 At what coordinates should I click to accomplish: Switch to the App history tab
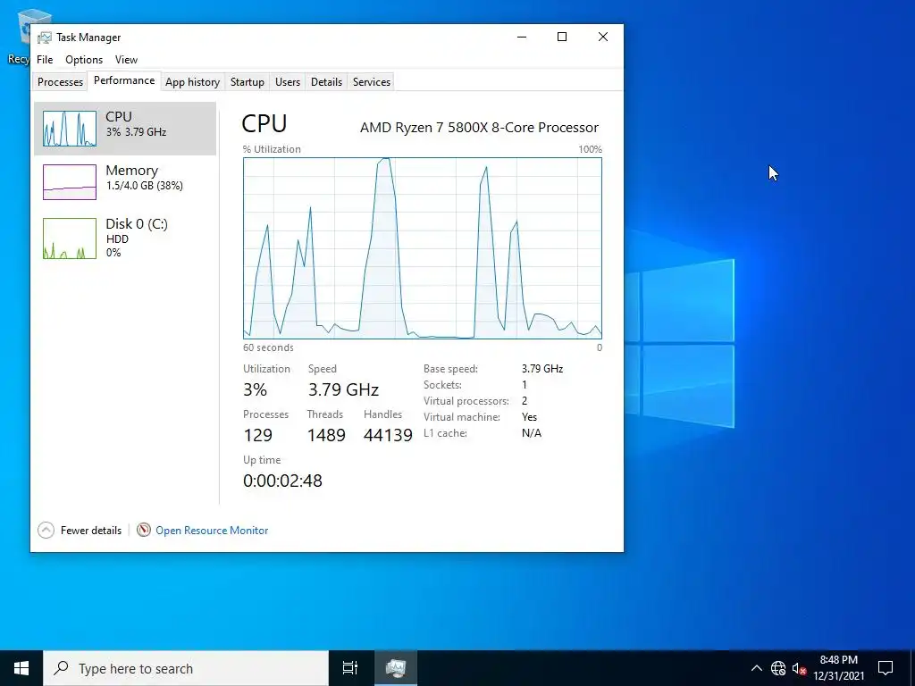(192, 82)
